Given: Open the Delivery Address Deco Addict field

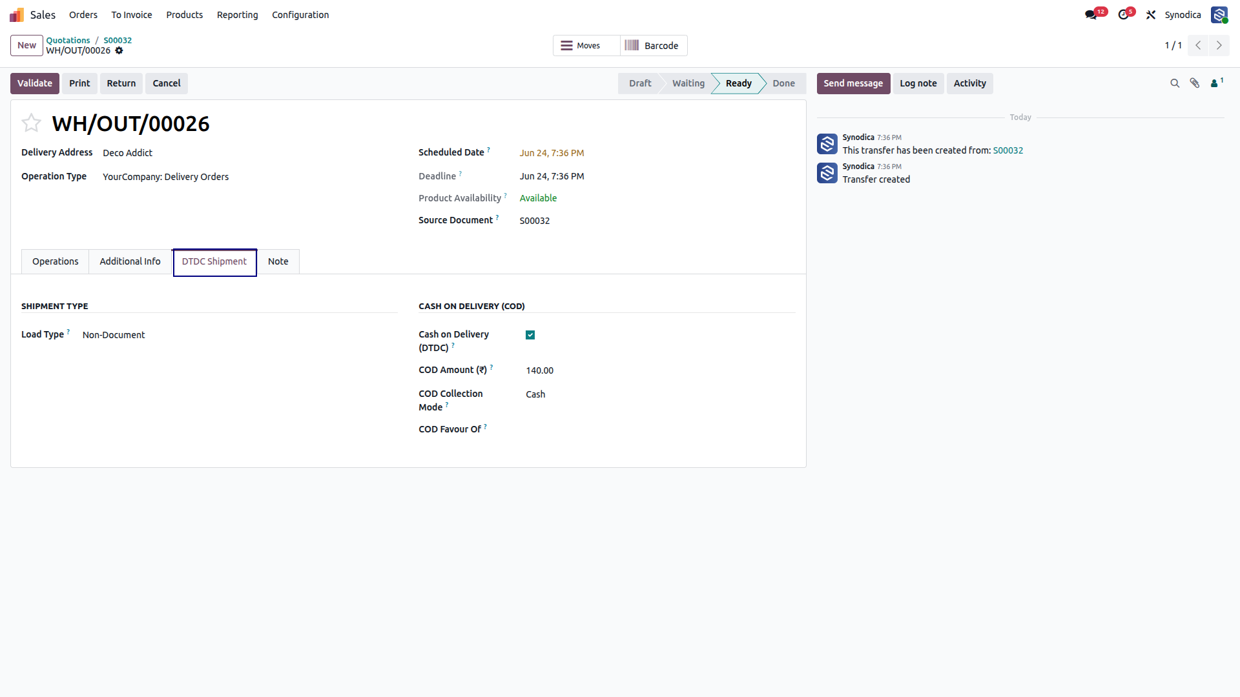Looking at the screenshot, I should 249,153.
